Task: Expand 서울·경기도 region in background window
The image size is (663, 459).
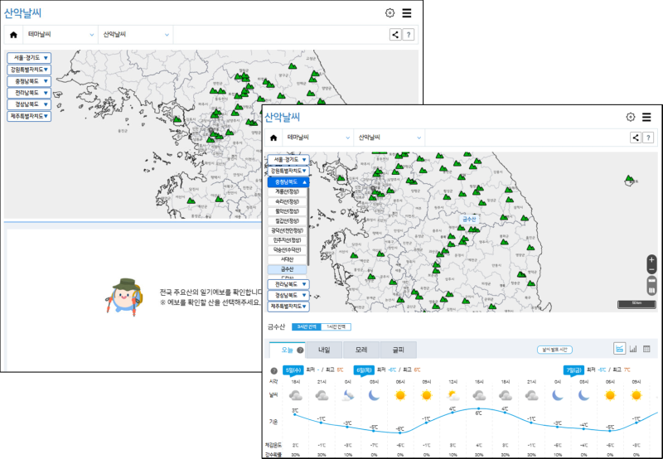Action: (29, 58)
